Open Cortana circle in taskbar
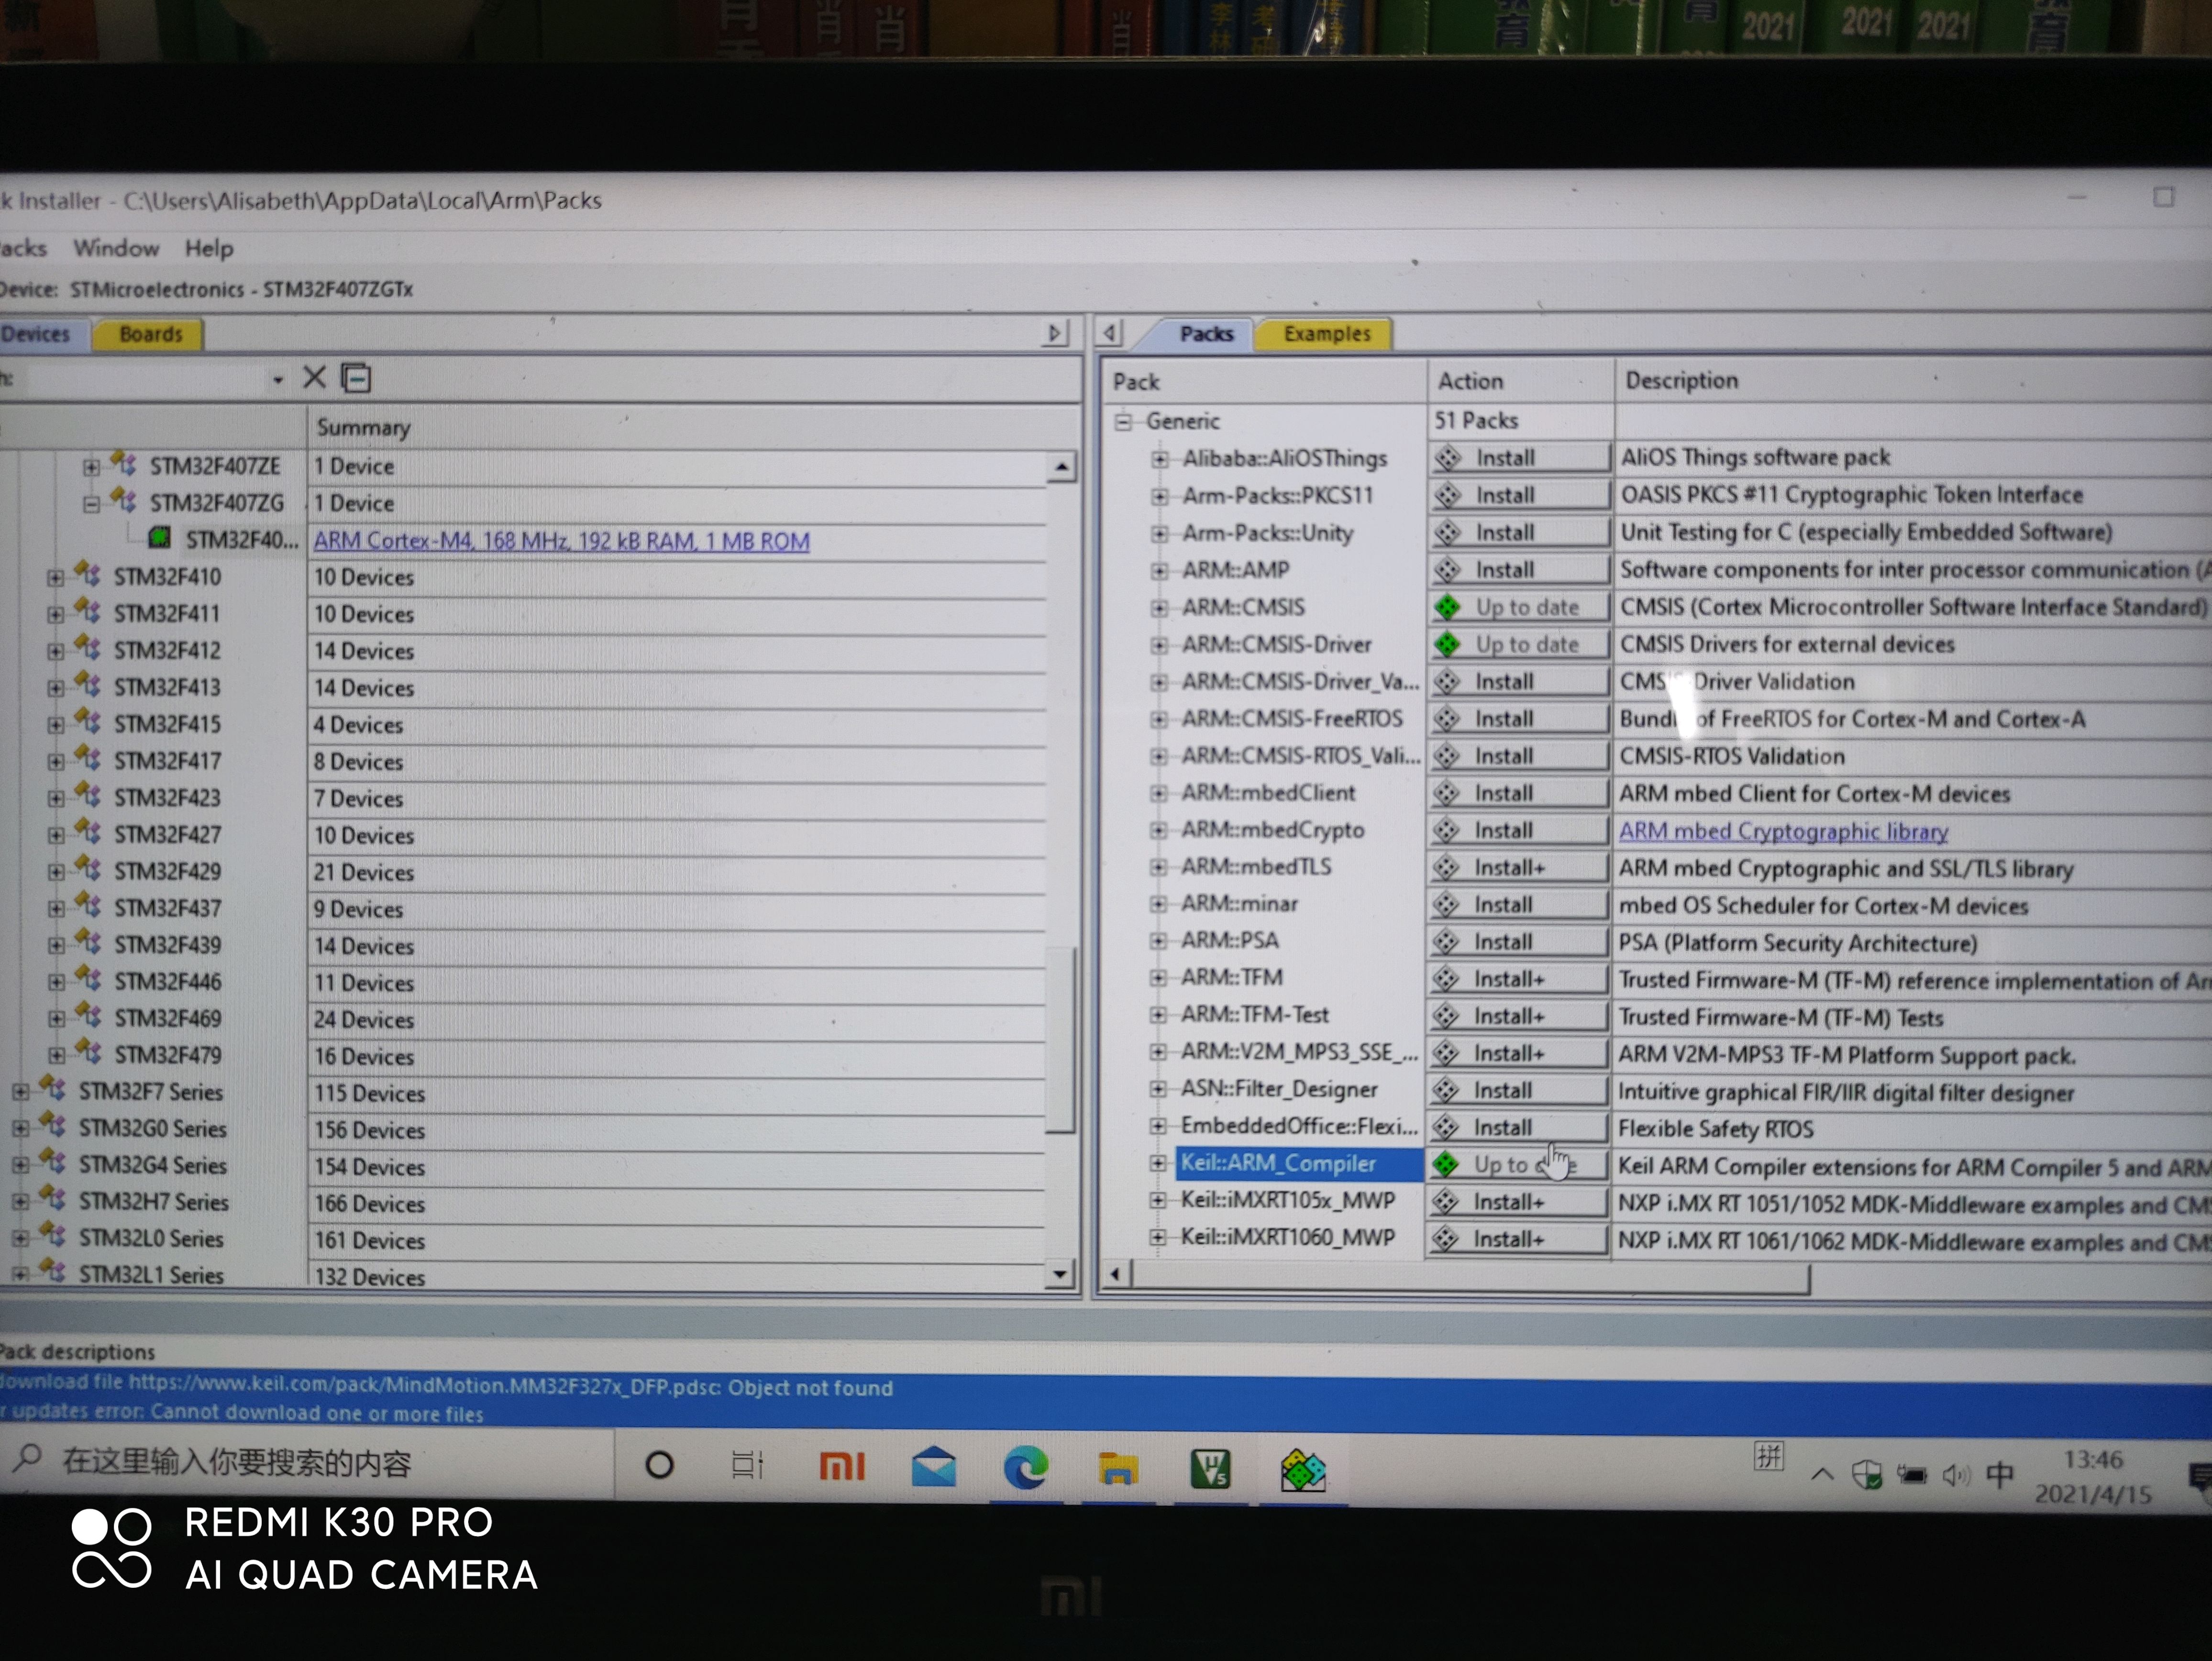Screen dimensions: 2212x1661 tap(659, 1466)
